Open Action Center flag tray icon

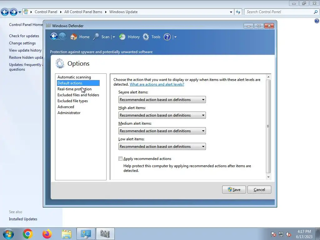click(x=273, y=234)
